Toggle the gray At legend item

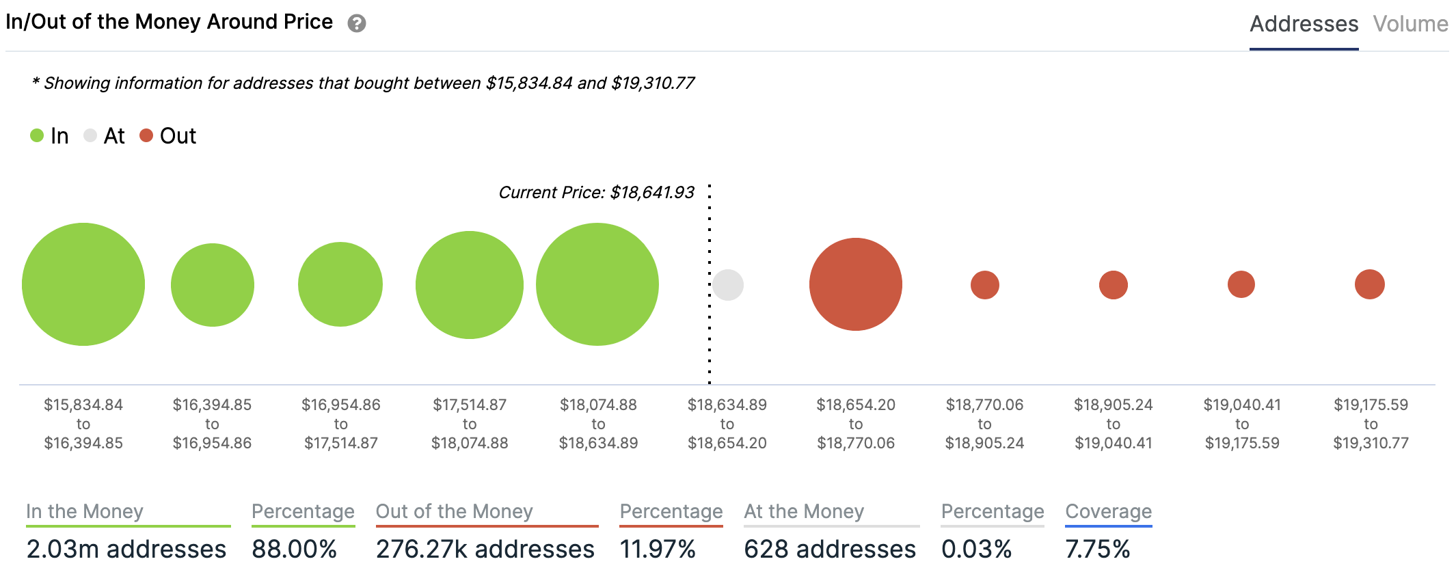[105, 136]
